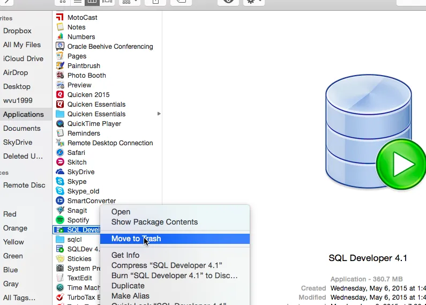The image size is (426, 305).
Task: Click the Preview app icon
Action: coord(60,85)
